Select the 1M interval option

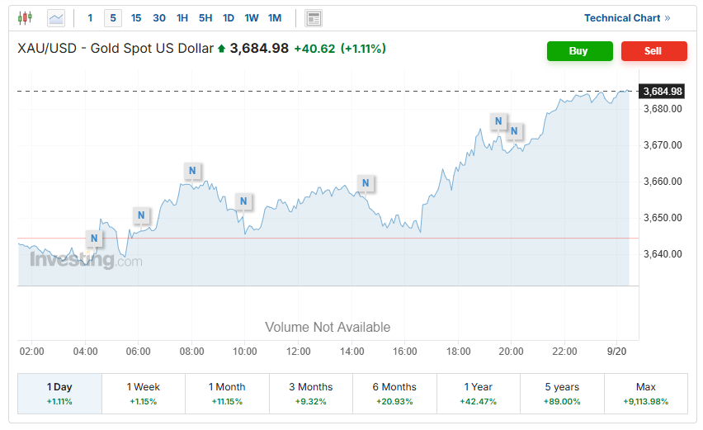(275, 18)
